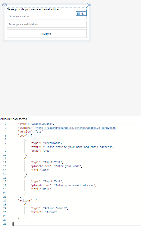Place cursor on the "AdaptiveCard" type value
Image resolution: width=141 pixels, height=227 pixels.
(42, 124)
